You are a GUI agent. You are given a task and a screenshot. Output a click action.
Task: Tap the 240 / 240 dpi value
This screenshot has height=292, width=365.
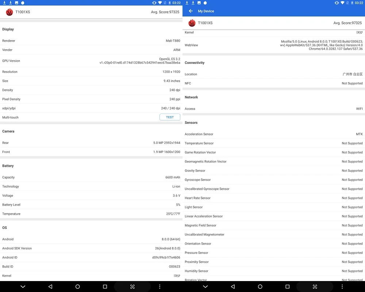coord(170,108)
